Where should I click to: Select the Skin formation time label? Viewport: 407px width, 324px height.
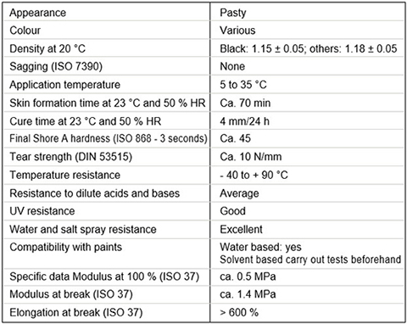coord(108,103)
